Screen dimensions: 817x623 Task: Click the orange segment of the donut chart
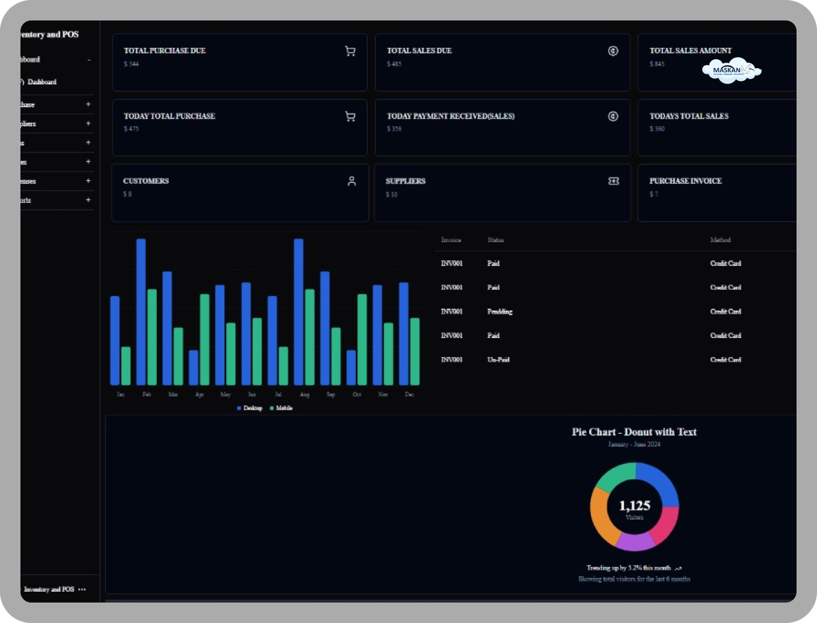point(602,516)
